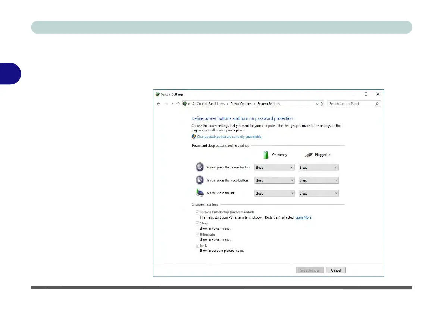This screenshot has height=313, width=444.
Task: Click the 'Define power buttons' heading
Action: [x=242, y=118]
